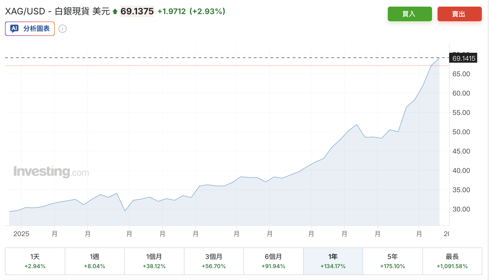Viewport: 489px width, 280px height.
Task: Click the 2025 label on time axis
Action: pyautogui.click(x=21, y=234)
